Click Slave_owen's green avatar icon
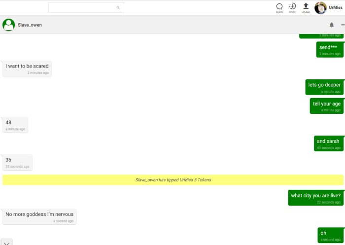The width and height of the screenshot is (345, 245). tap(8, 25)
